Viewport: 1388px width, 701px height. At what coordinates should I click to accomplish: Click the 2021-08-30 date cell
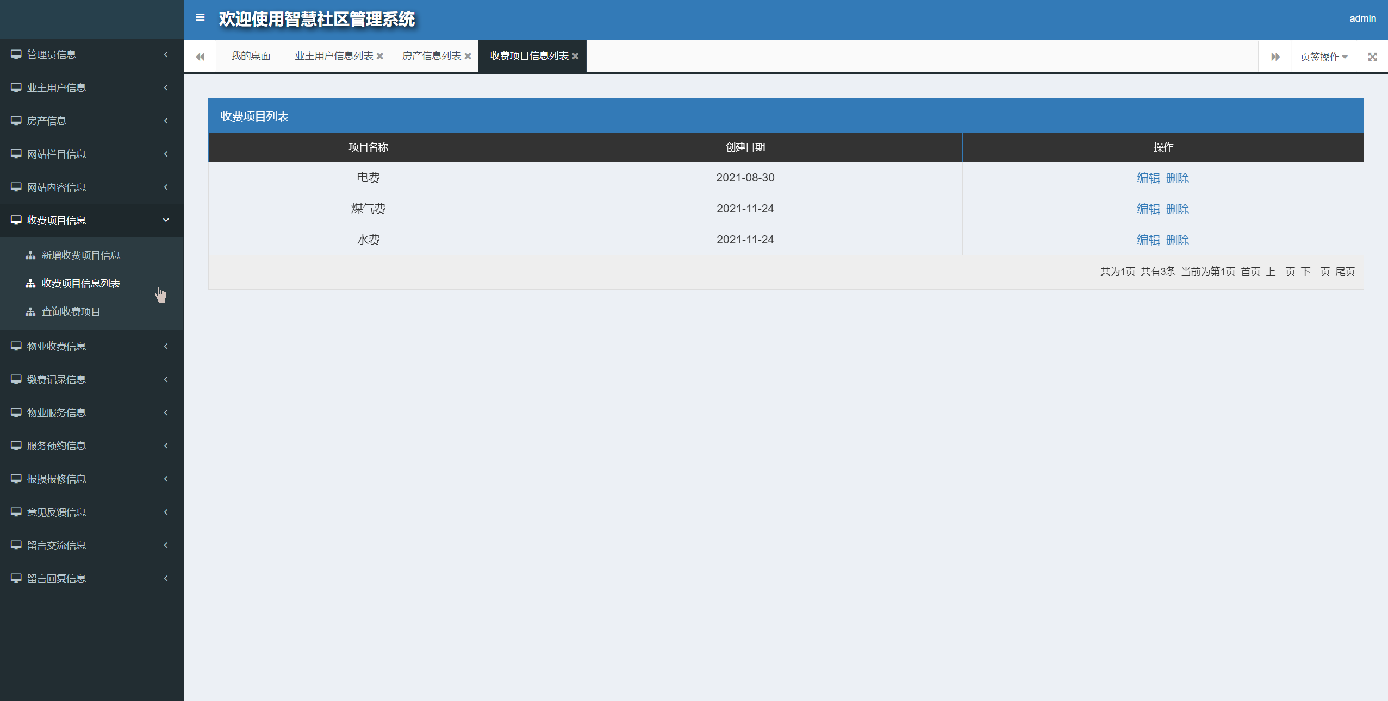pyautogui.click(x=745, y=178)
